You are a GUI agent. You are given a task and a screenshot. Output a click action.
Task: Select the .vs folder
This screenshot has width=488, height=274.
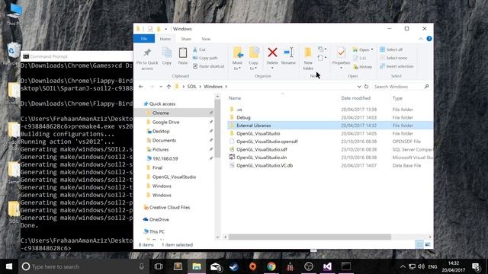coord(239,110)
